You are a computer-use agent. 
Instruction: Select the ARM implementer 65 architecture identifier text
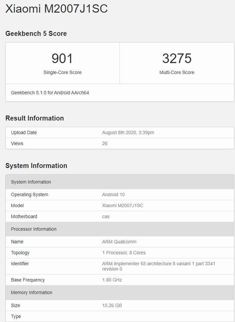coord(159,266)
